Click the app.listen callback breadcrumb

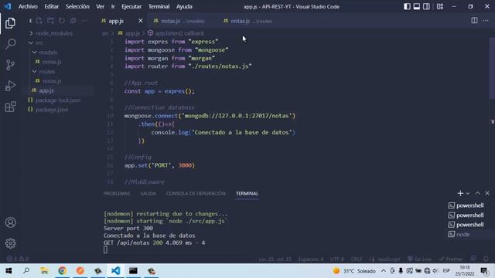coord(176,33)
